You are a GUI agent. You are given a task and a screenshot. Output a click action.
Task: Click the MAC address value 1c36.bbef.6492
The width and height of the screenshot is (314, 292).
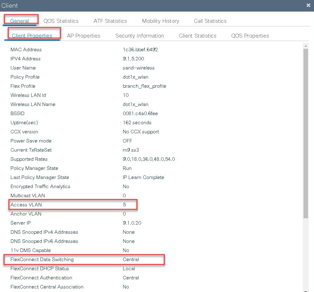coord(140,49)
